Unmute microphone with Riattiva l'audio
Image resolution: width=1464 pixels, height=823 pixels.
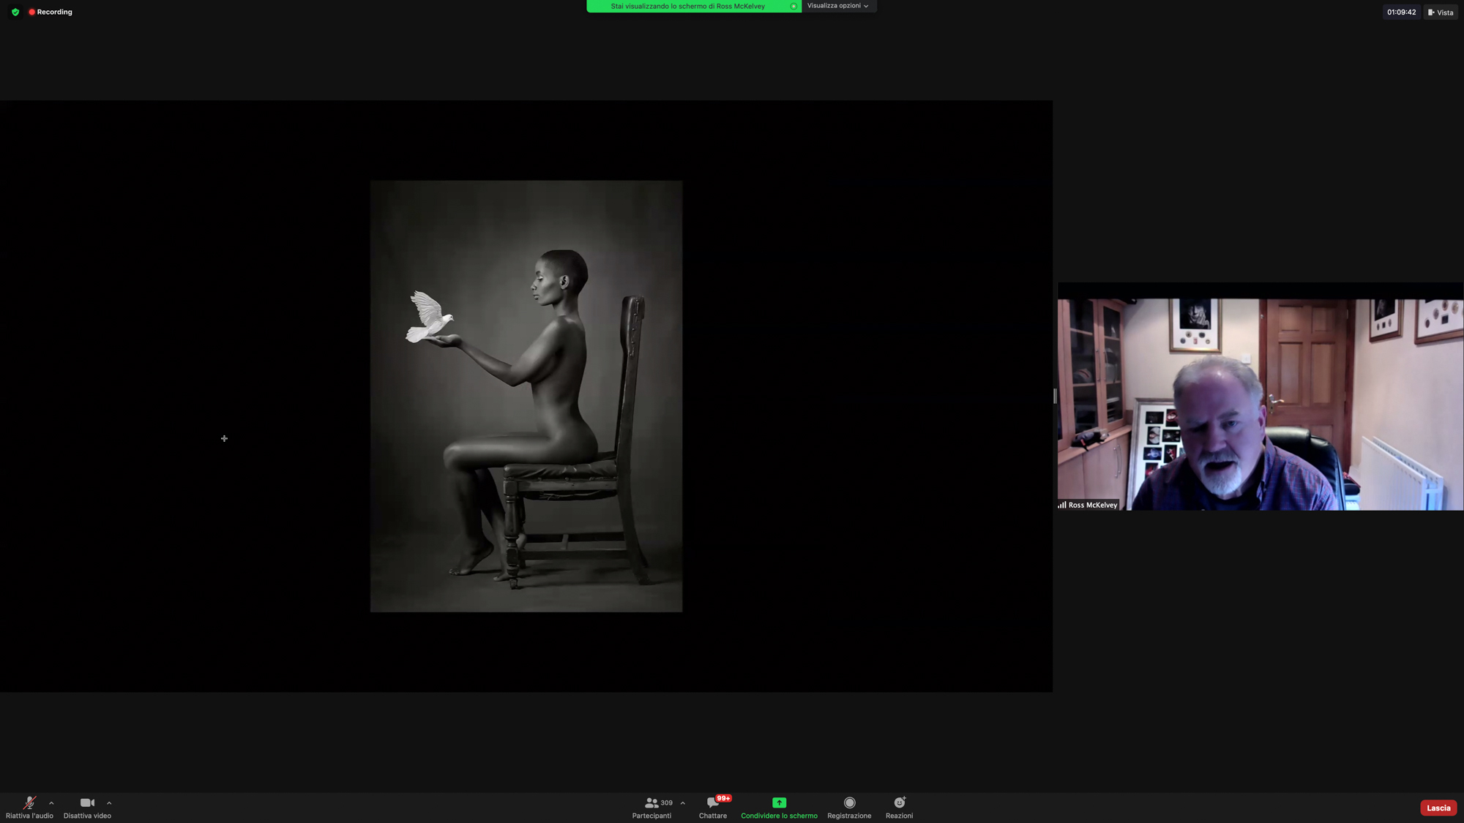click(x=29, y=806)
